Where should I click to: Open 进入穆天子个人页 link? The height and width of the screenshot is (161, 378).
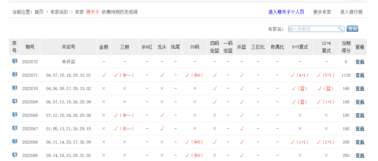(286, 12)
